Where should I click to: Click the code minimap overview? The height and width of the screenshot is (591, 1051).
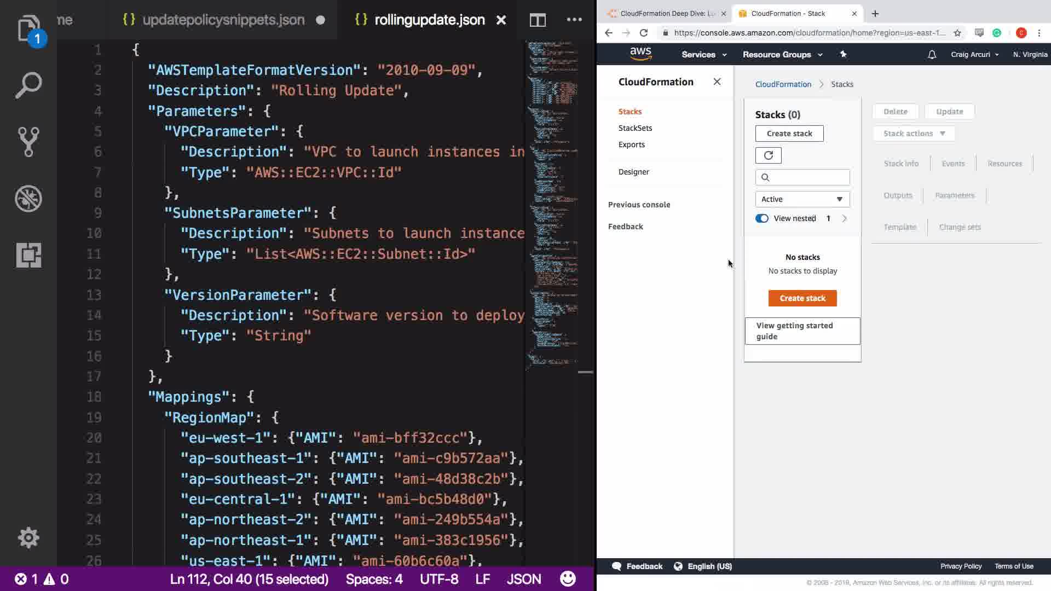pos(553,202)
